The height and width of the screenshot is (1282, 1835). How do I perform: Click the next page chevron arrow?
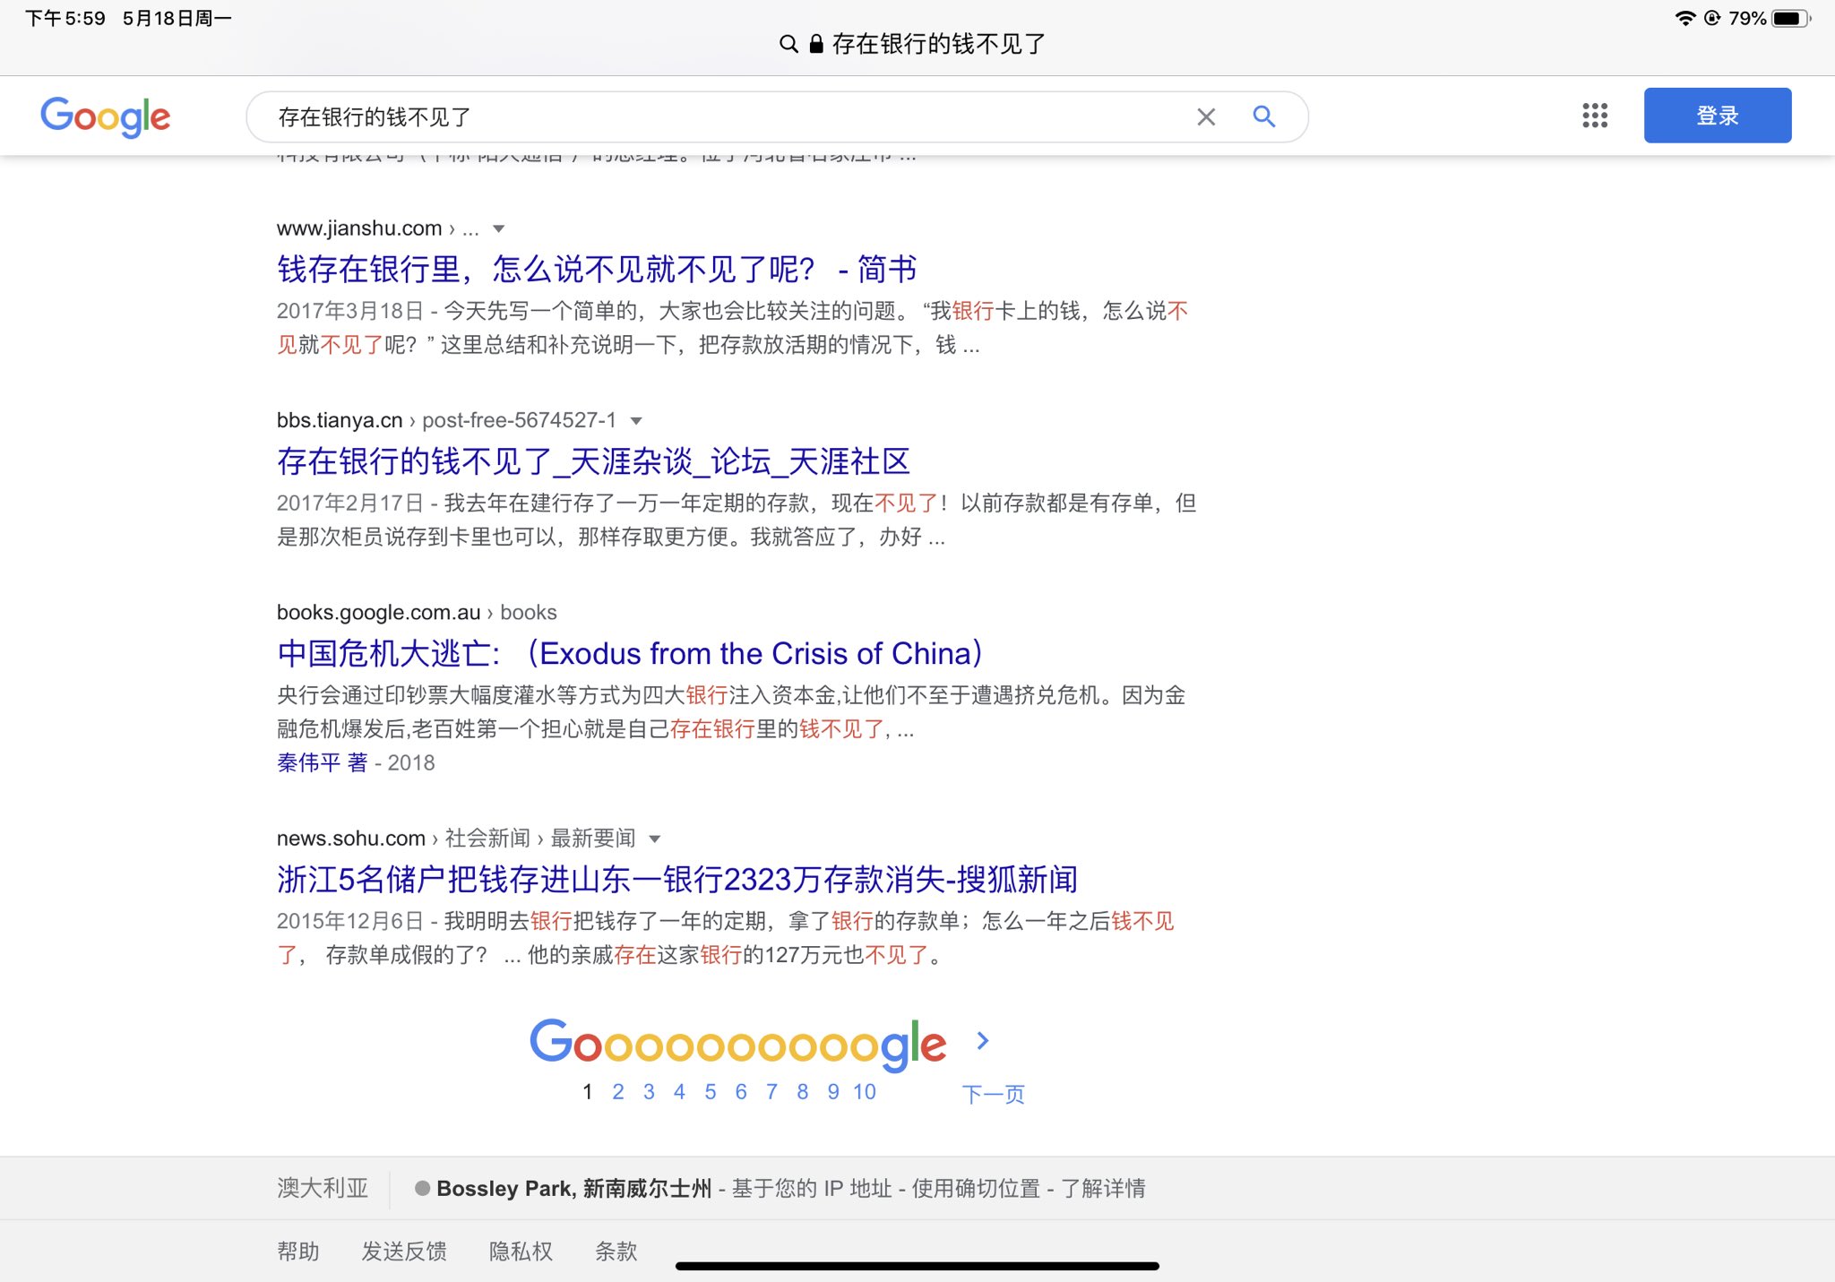click(983, 1040)
